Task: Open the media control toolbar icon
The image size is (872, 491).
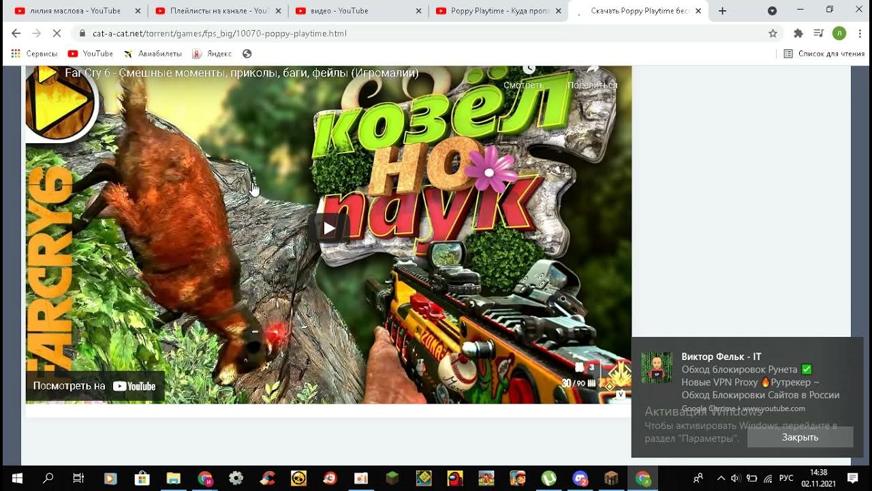Action: pyautogui.click(x=819, y=33)
